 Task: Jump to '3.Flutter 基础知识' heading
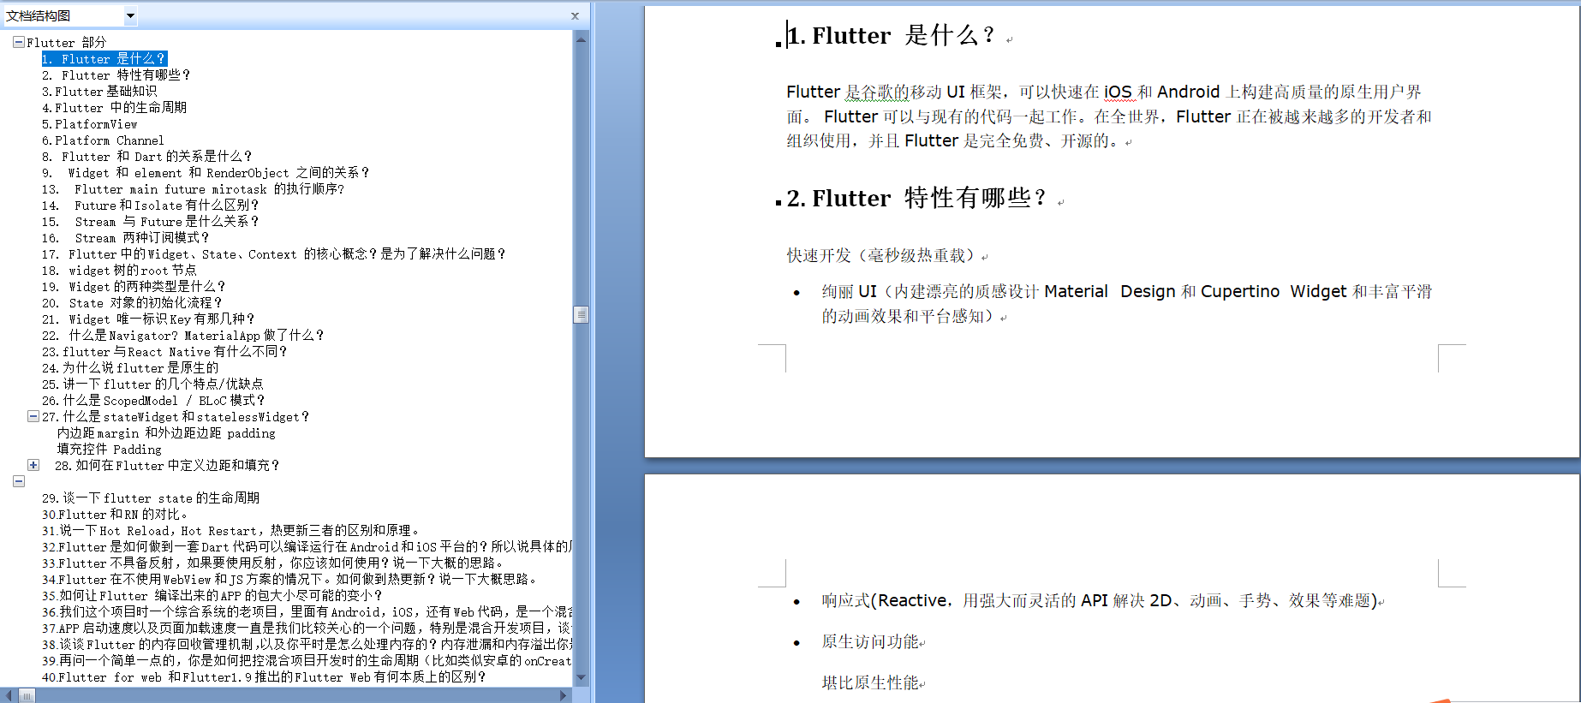(x=99, y=91)
